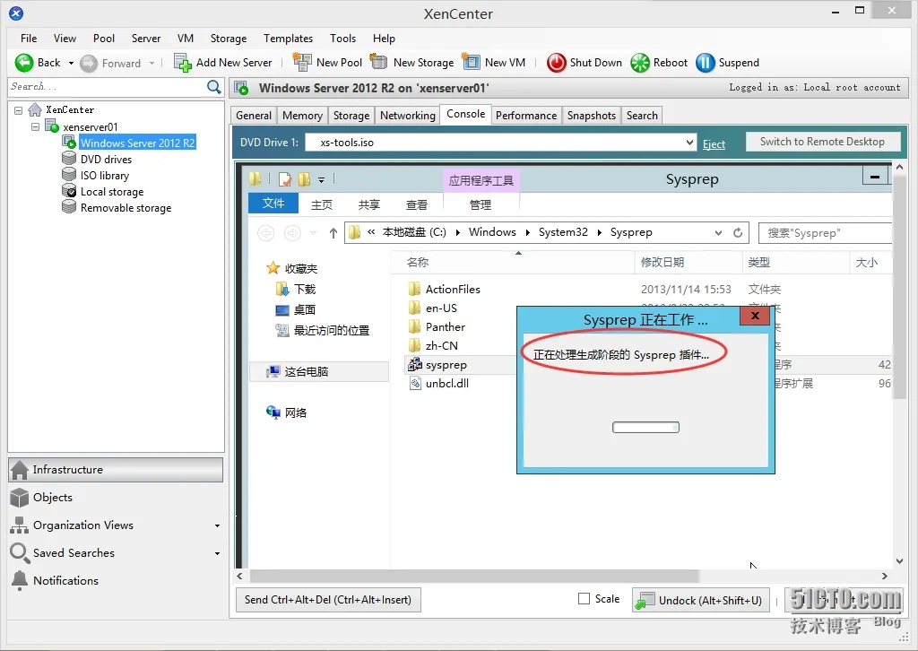Click the 名称 column header
This screenshot has height=651, width=918.
418,263
